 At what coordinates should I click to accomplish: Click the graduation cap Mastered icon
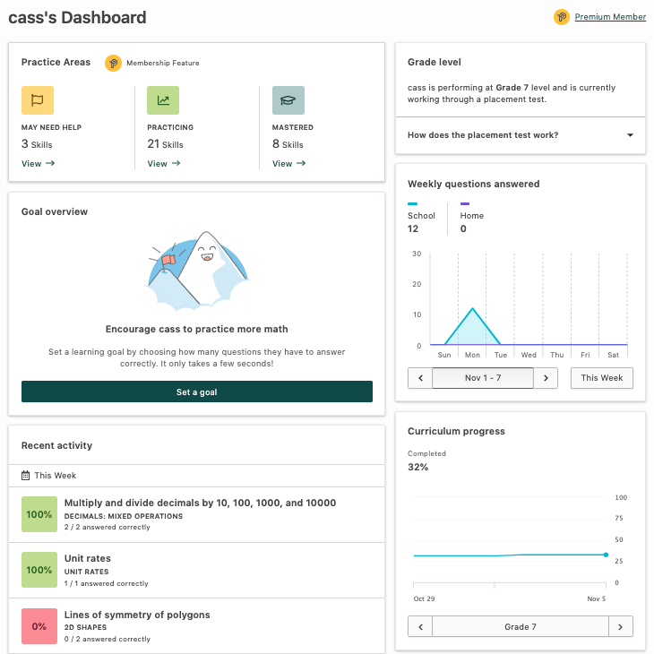click(288, 100)
